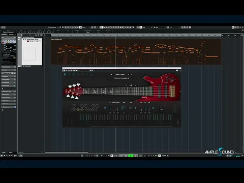Expand the MIDI Modifiers inspector section
244x183 pixels.
tap(9, 98)
